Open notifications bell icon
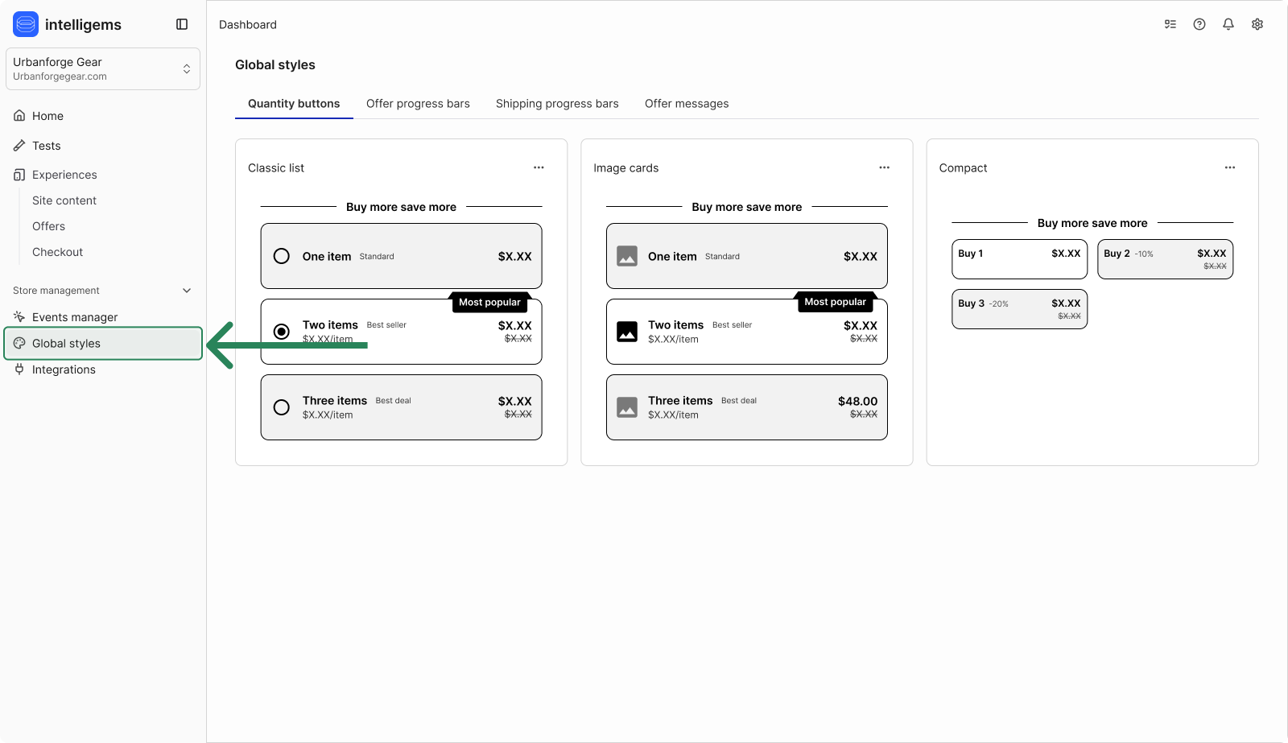The width and height of the screenshot is (1288, 743). (x=1228, y=24)
